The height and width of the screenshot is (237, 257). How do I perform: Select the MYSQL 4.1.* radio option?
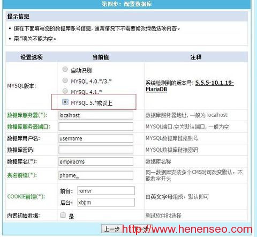[65, 91]
